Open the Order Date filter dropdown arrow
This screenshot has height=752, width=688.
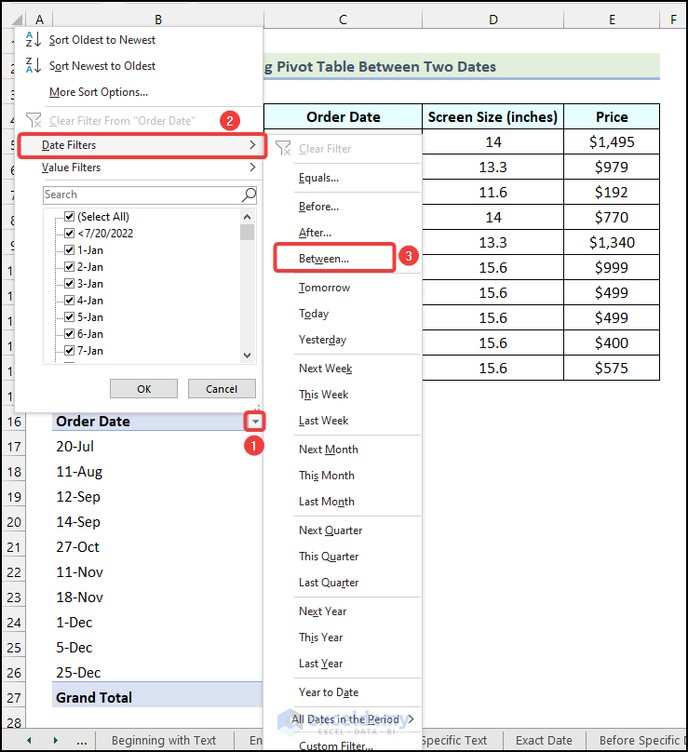coord(255,422)
